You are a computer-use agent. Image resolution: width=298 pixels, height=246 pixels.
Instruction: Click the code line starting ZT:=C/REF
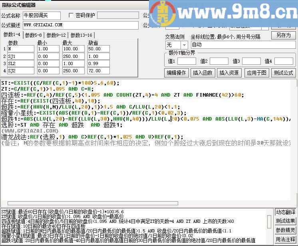point(47,89)
